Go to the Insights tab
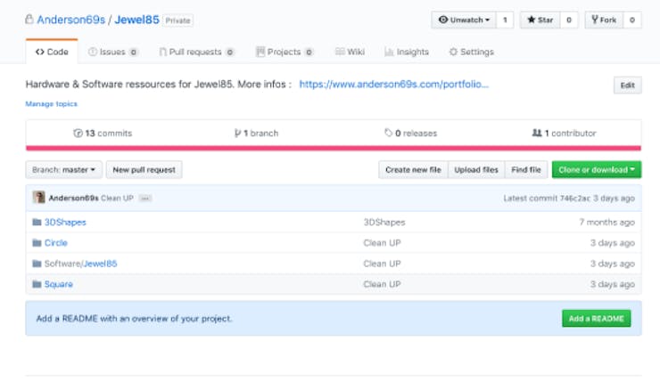The image size is (660, 390). click(407, 52)
